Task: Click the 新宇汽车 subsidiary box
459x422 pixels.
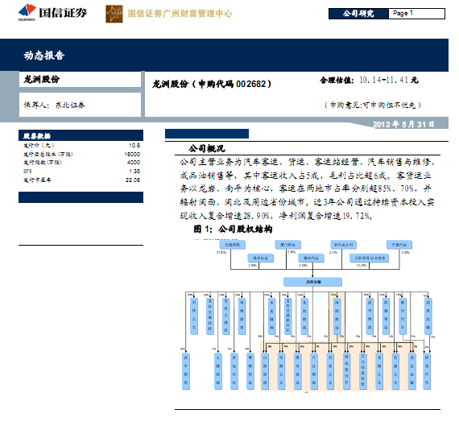Action: (x=403, y=316)
